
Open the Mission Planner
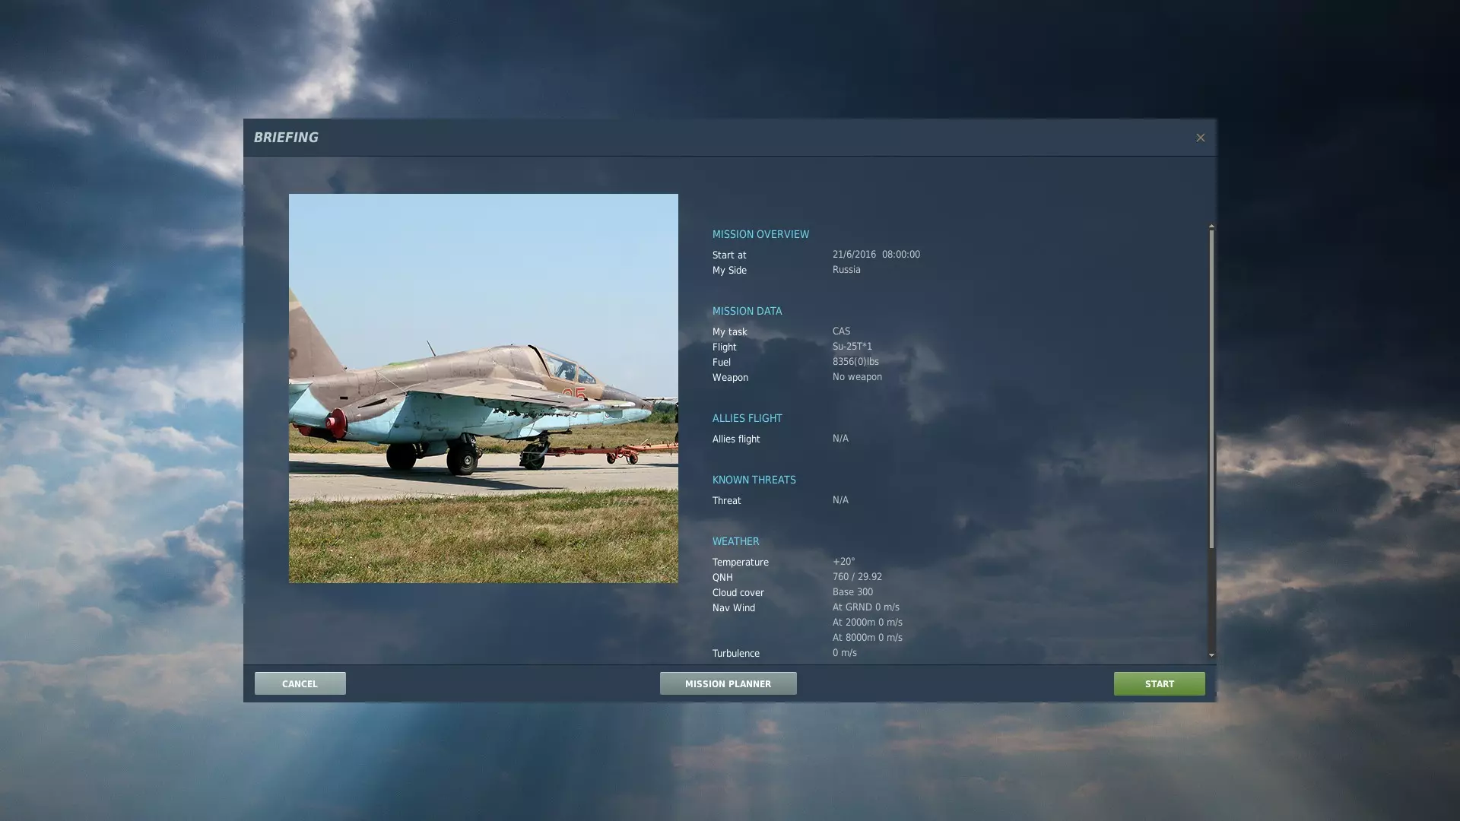(x=728, y=683)
